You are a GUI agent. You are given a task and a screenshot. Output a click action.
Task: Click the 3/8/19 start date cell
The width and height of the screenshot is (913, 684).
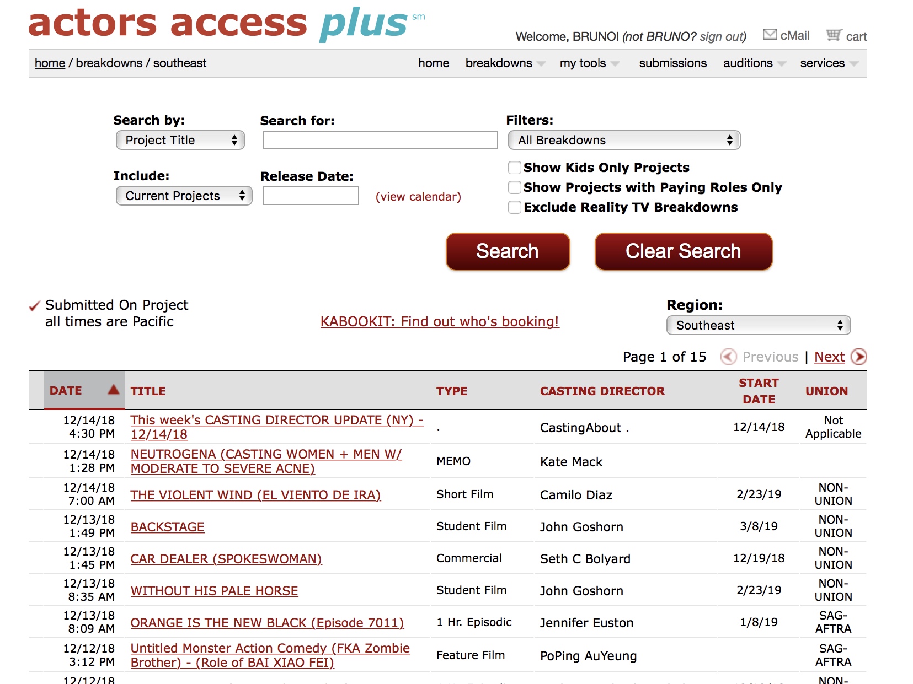tap(759, 526)
